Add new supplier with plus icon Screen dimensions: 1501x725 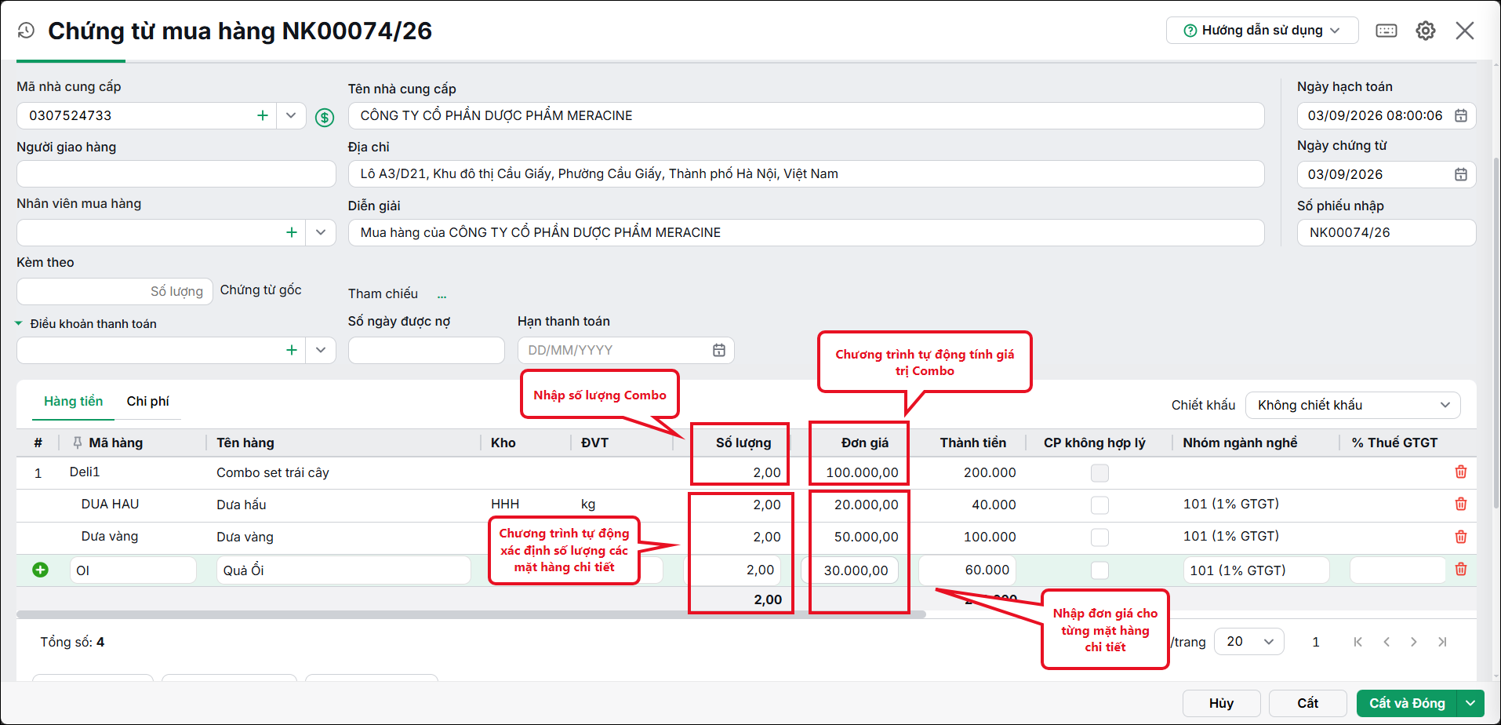coord(263,115)
